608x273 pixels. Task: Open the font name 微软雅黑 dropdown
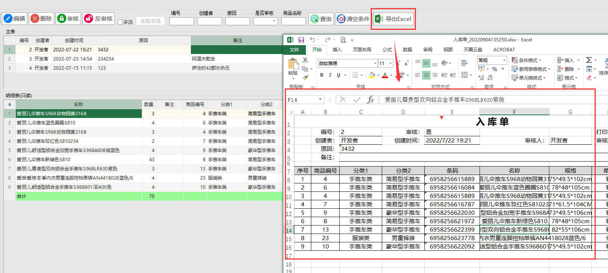375,63
